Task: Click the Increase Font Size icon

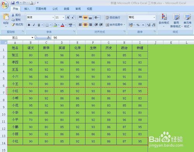Action: pos(68,17)
